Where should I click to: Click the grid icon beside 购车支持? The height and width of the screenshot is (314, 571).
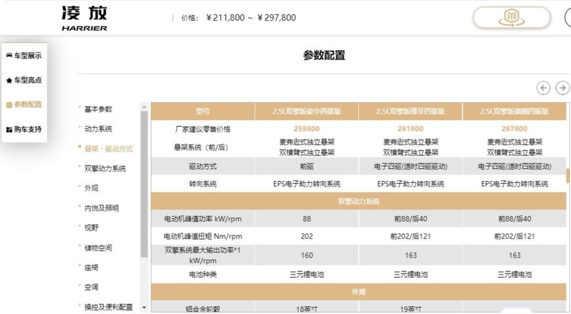tap(9, 129)
